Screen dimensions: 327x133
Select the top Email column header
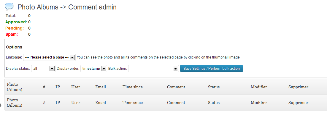[101, 87]
